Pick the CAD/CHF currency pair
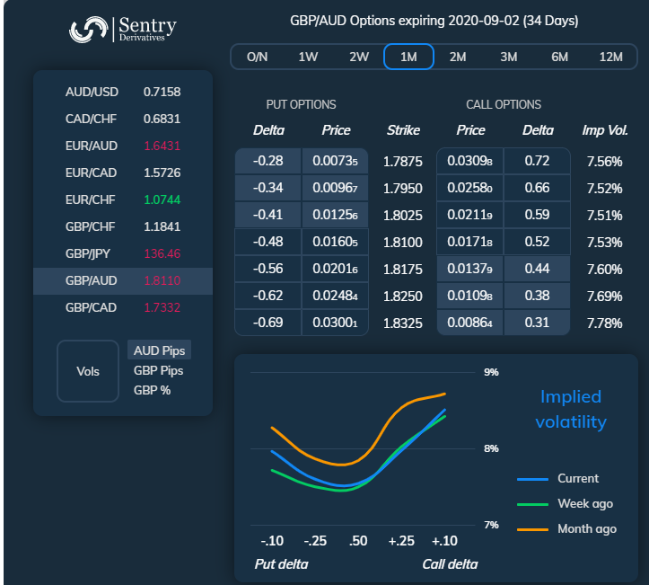This screenshot has width=649, height=585. [x=123, y=119]
